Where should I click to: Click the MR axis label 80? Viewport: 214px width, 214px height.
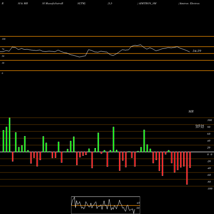[209, 127]
